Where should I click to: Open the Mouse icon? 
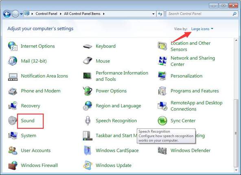88,60
